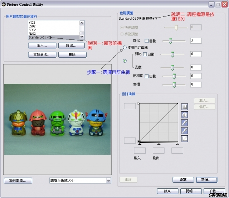Viewport: 229px width, 198px height.
Task: Click the 對比 value input field
Action: point(196,54)
